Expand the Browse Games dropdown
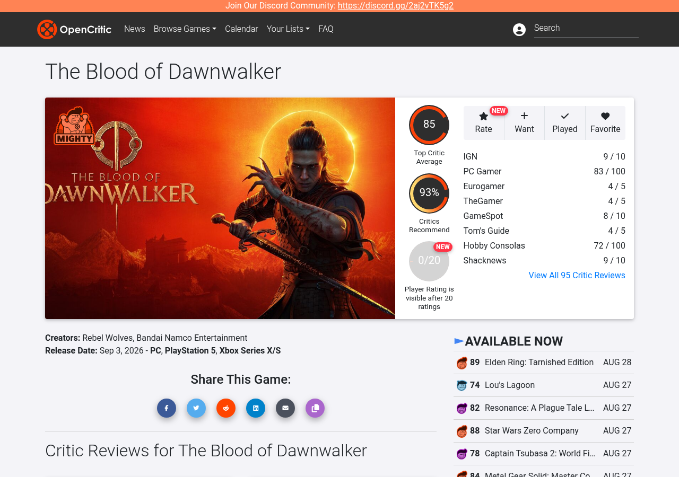This screenshot has height=477, width=679. pos(185,29)
